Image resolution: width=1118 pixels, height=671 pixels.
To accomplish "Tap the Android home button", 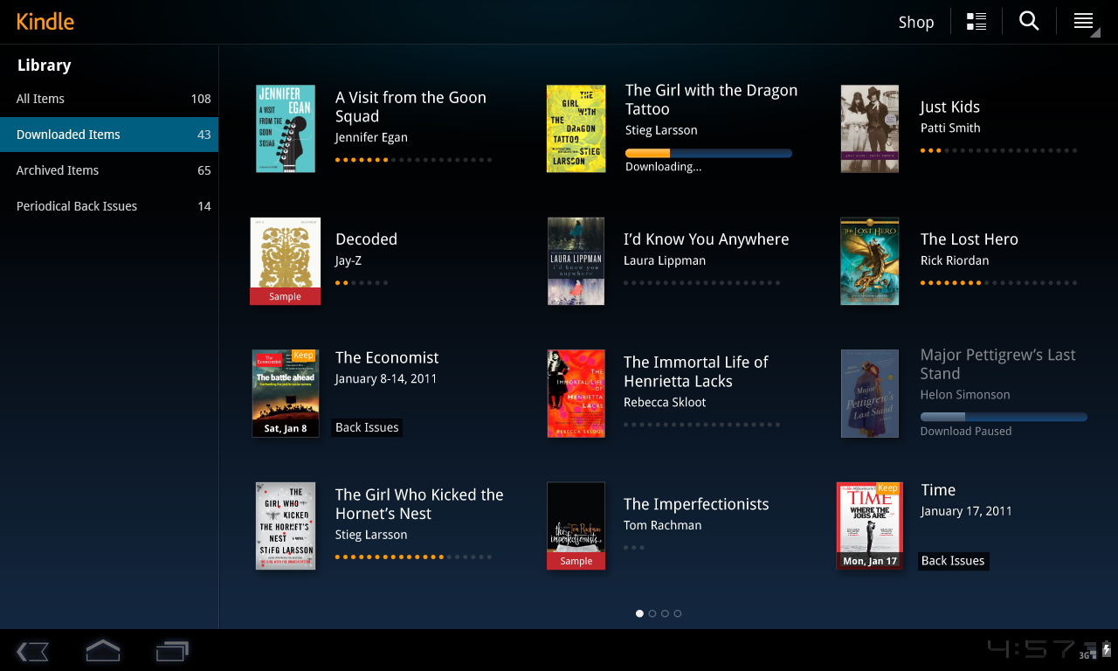I will (x=102, y=651).
